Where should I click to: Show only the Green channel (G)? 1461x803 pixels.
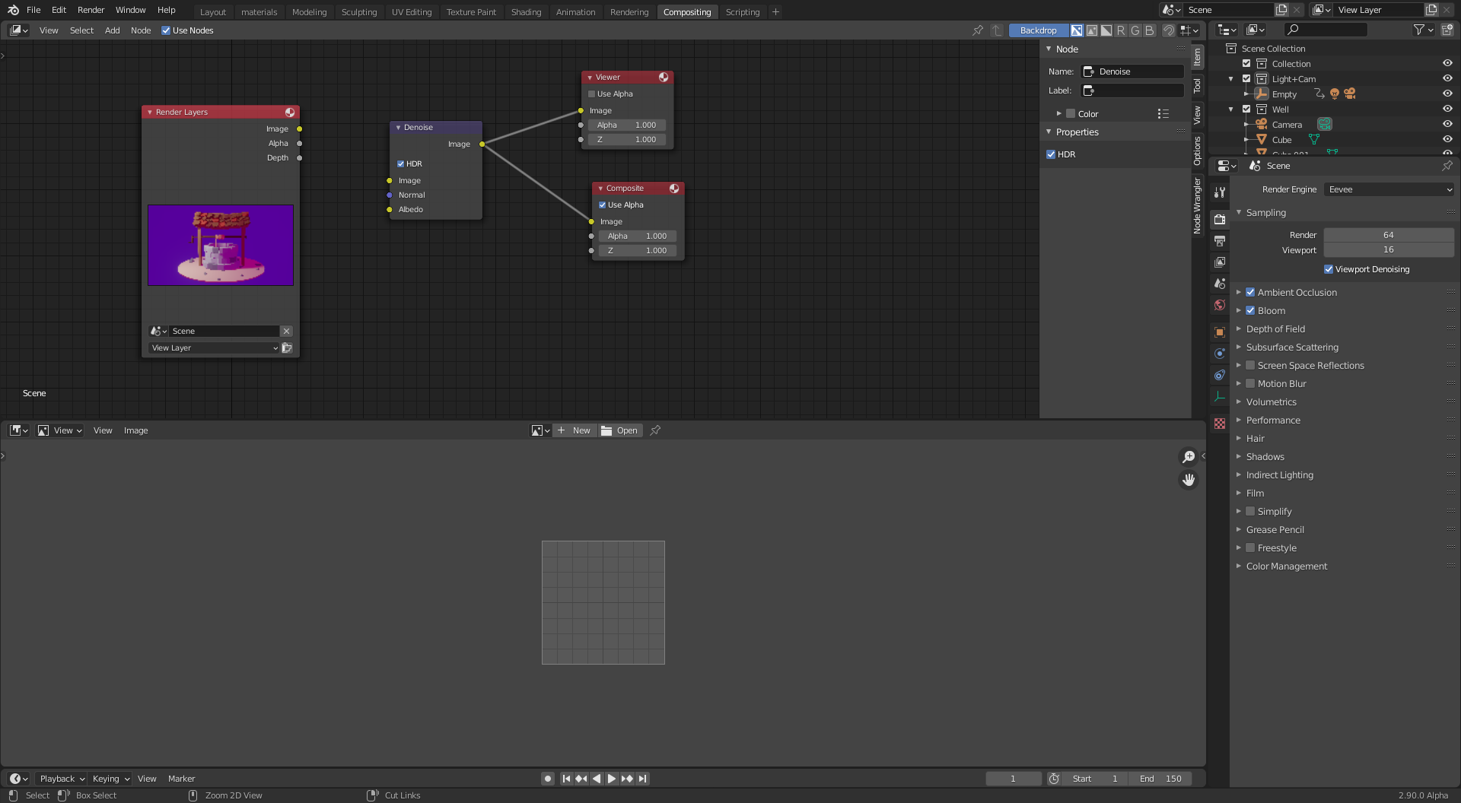[x=1135, y=30]
